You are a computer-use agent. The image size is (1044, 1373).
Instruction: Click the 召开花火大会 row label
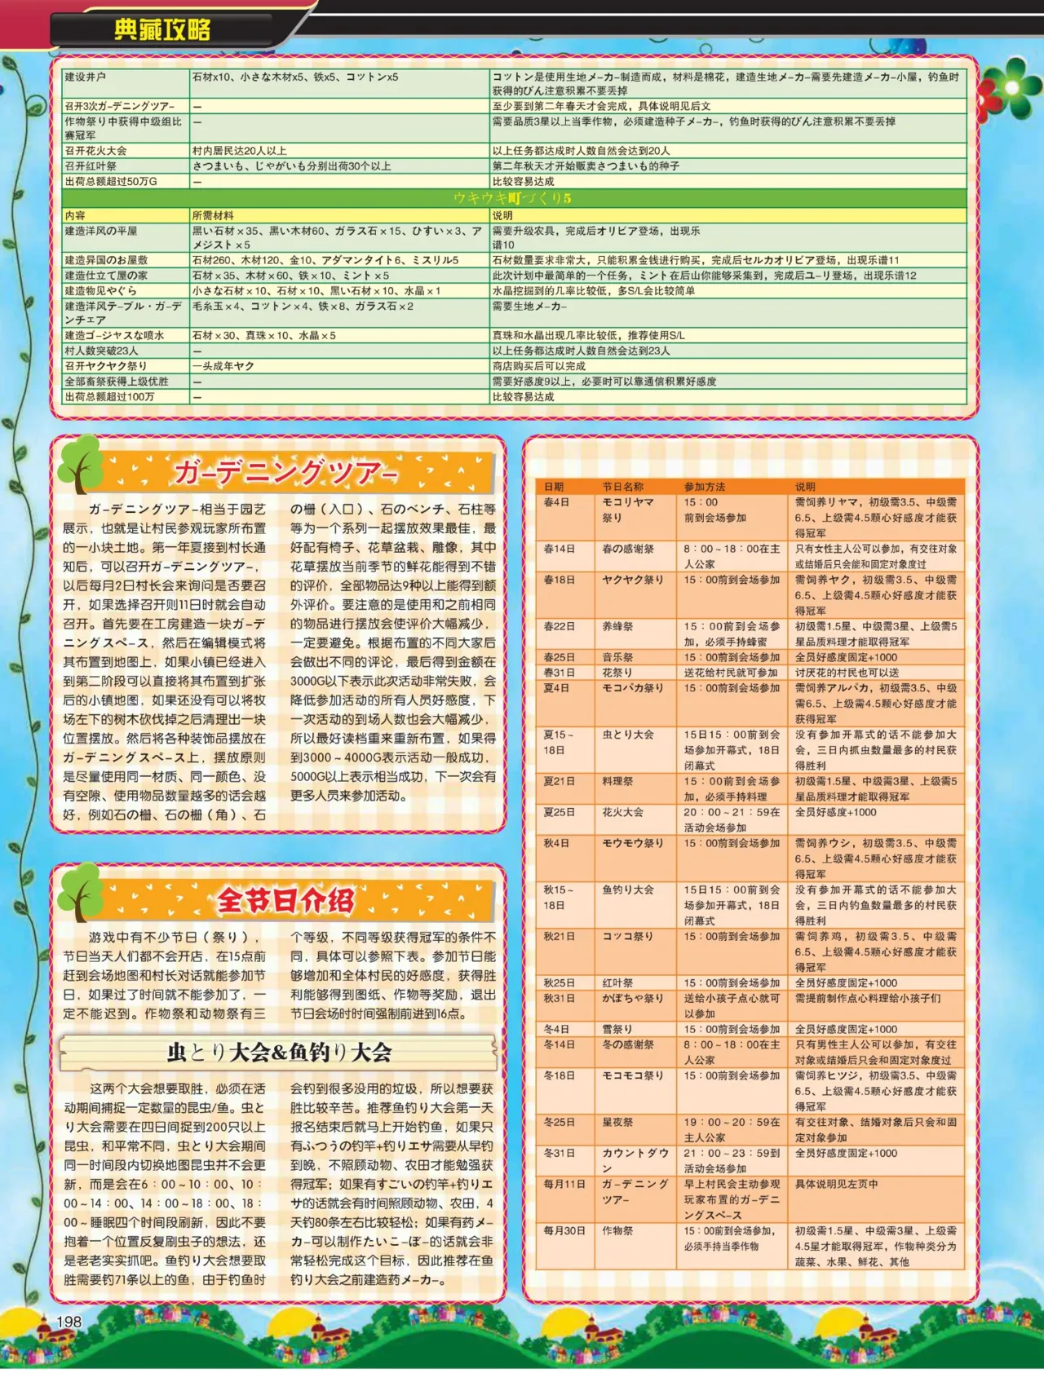click(95, 151)
